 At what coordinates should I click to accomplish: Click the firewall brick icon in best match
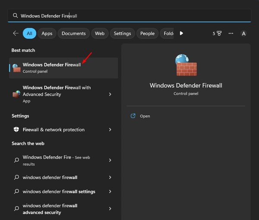point(16,68)
